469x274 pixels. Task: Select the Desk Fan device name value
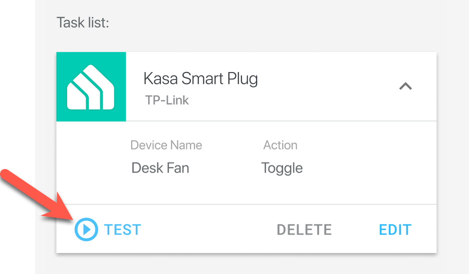160,167
